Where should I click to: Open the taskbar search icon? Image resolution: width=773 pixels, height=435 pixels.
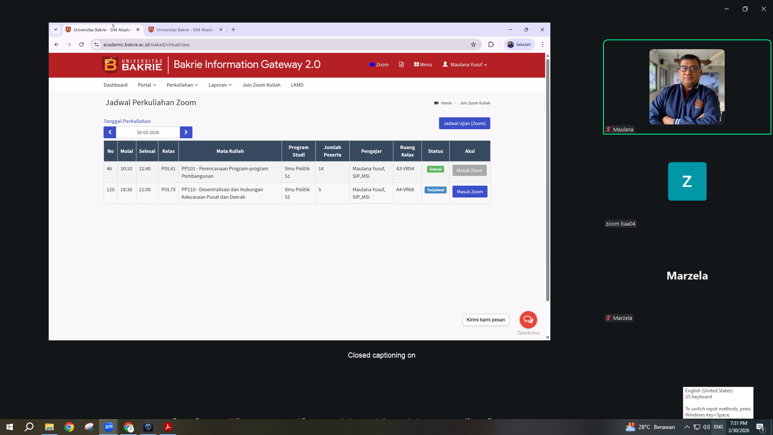29,427
